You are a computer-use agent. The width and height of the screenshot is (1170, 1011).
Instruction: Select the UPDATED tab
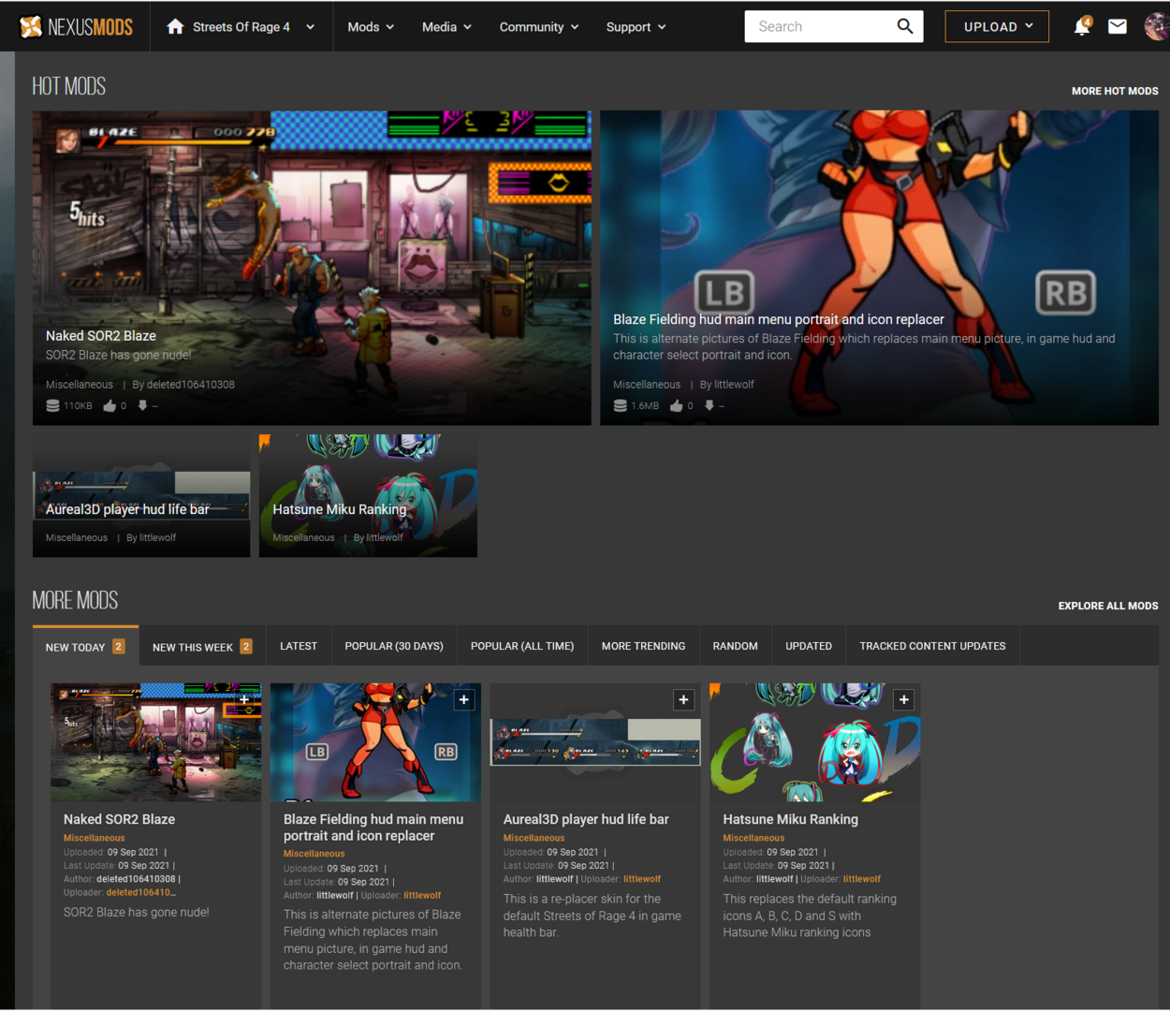pos(809,646)
